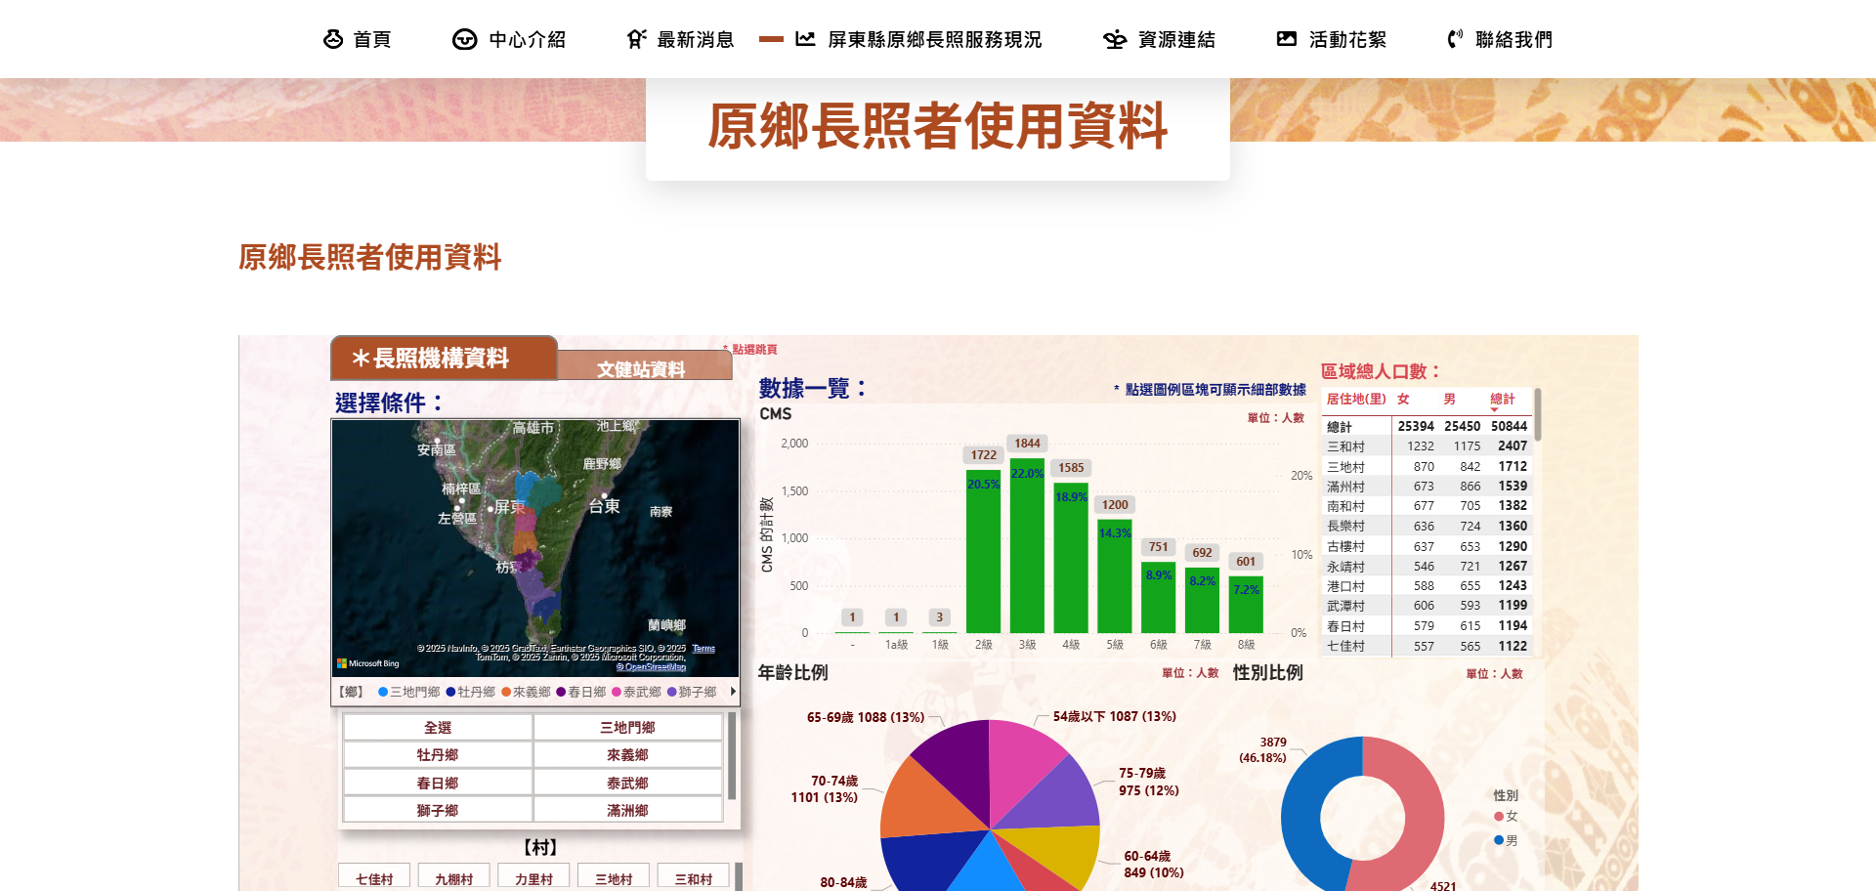Sort table by 總計 column header
Screen dimensions: 1876x891
(1502, 399)
